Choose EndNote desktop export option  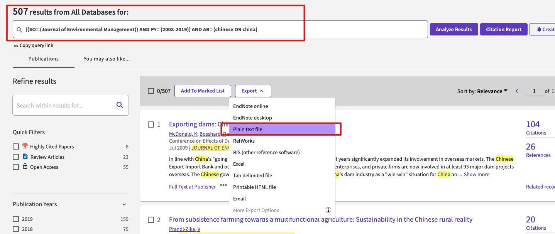point(282,118)
